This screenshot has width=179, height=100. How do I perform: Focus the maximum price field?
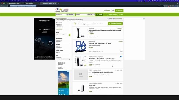66,35
